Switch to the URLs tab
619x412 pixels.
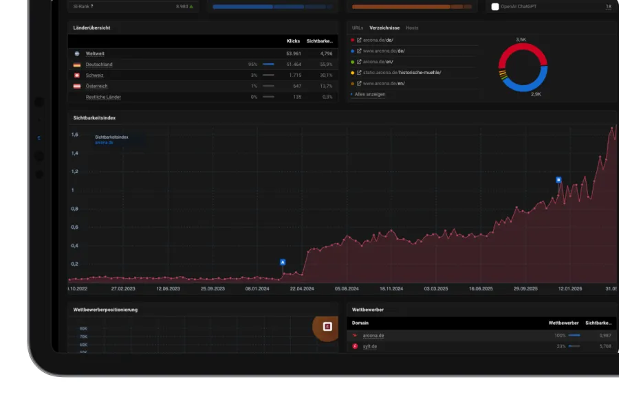pos(357,28)
